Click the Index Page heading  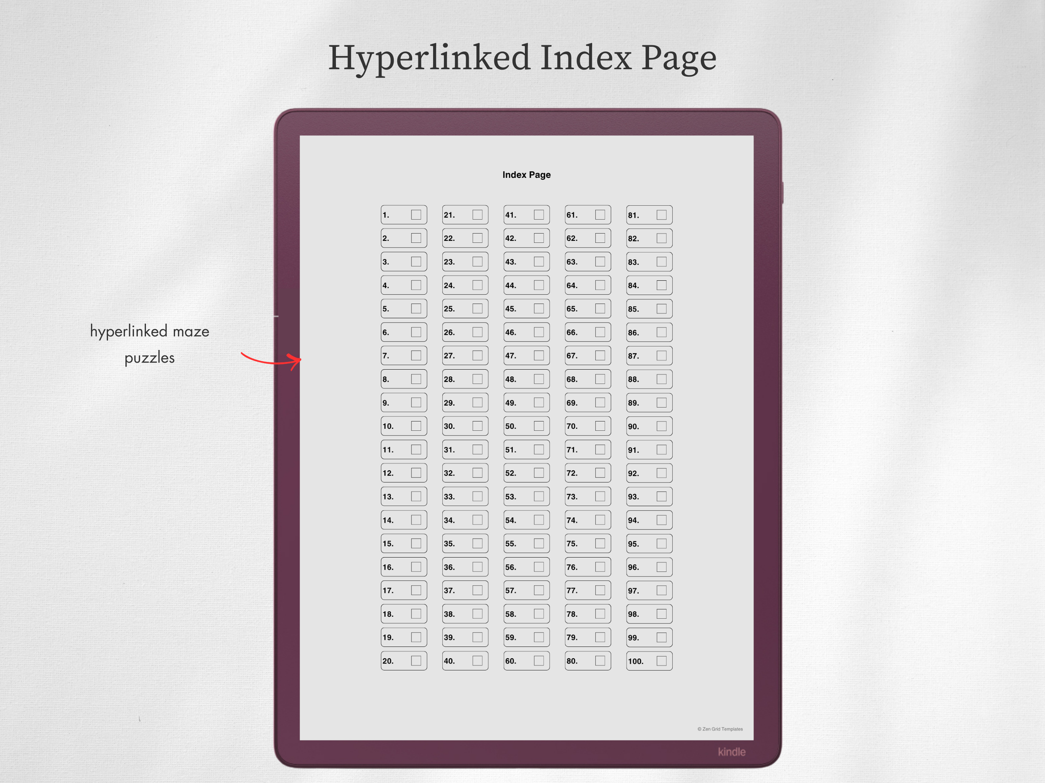click(526, 175)
